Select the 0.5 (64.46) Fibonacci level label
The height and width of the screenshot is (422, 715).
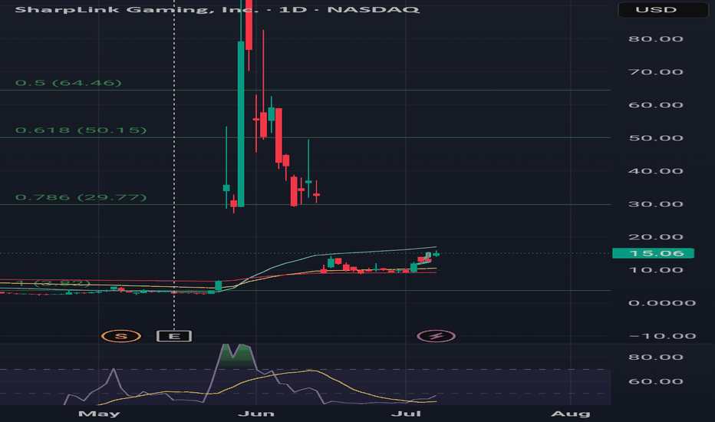tap(68, 83)
